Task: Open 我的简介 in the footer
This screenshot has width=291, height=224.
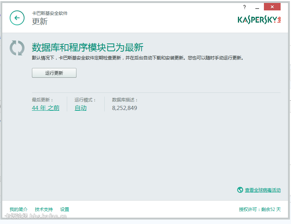Action: point(19,210)
